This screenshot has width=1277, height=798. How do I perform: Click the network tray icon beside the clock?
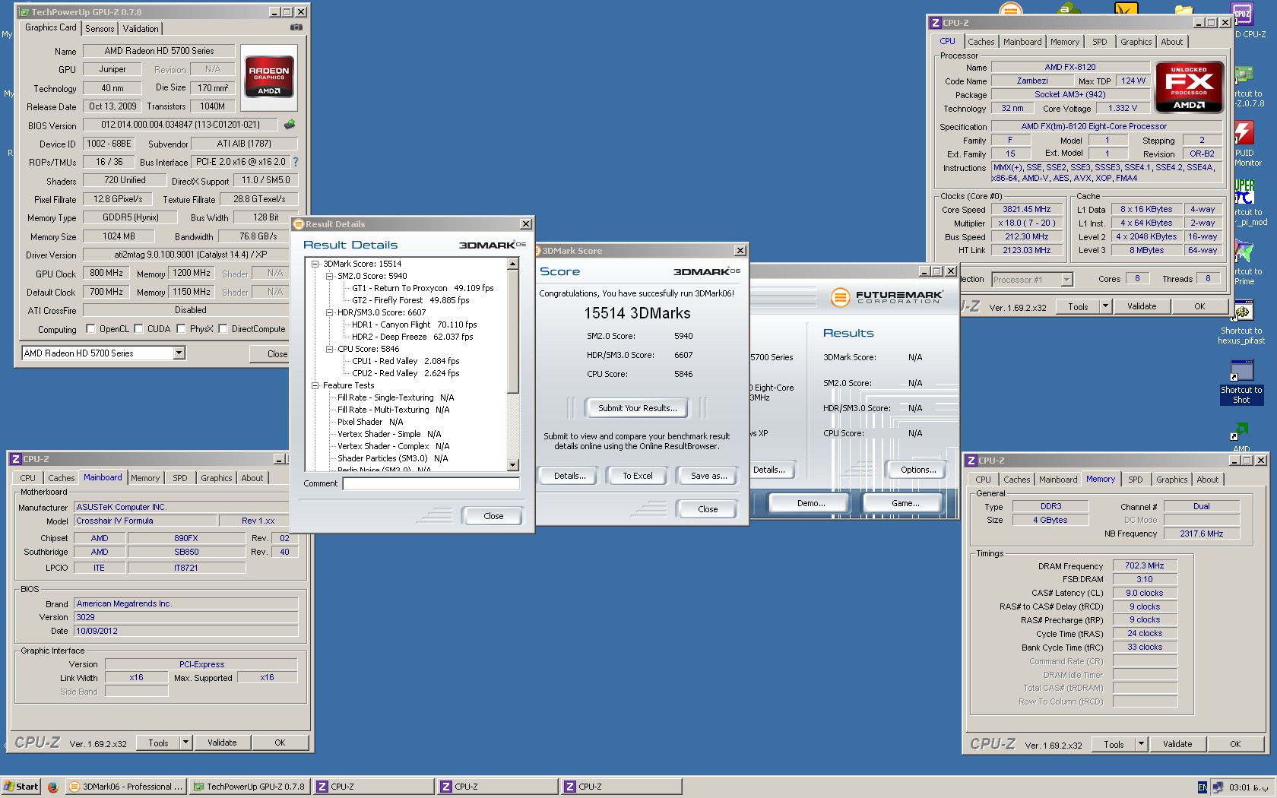point(1218,787)
